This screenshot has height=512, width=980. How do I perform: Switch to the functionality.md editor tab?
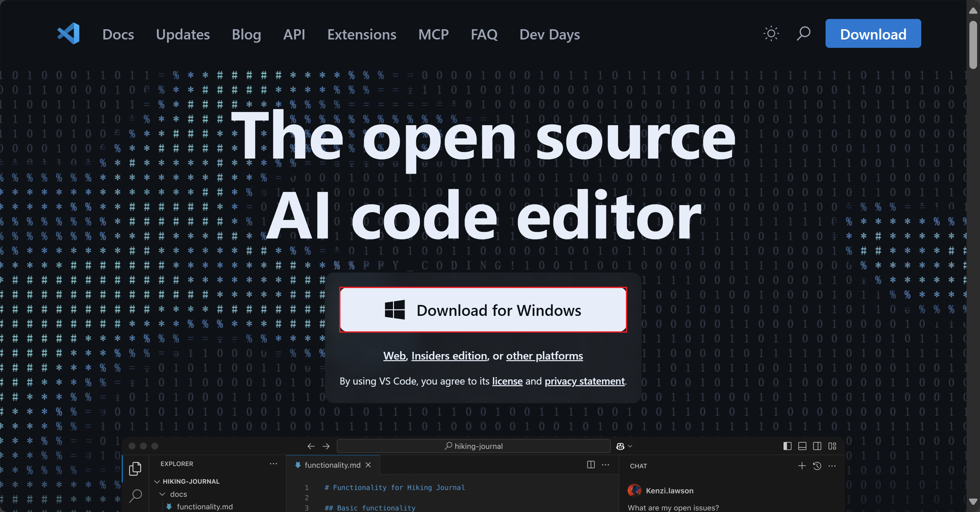pyautogui.click(x=333, y=465)
